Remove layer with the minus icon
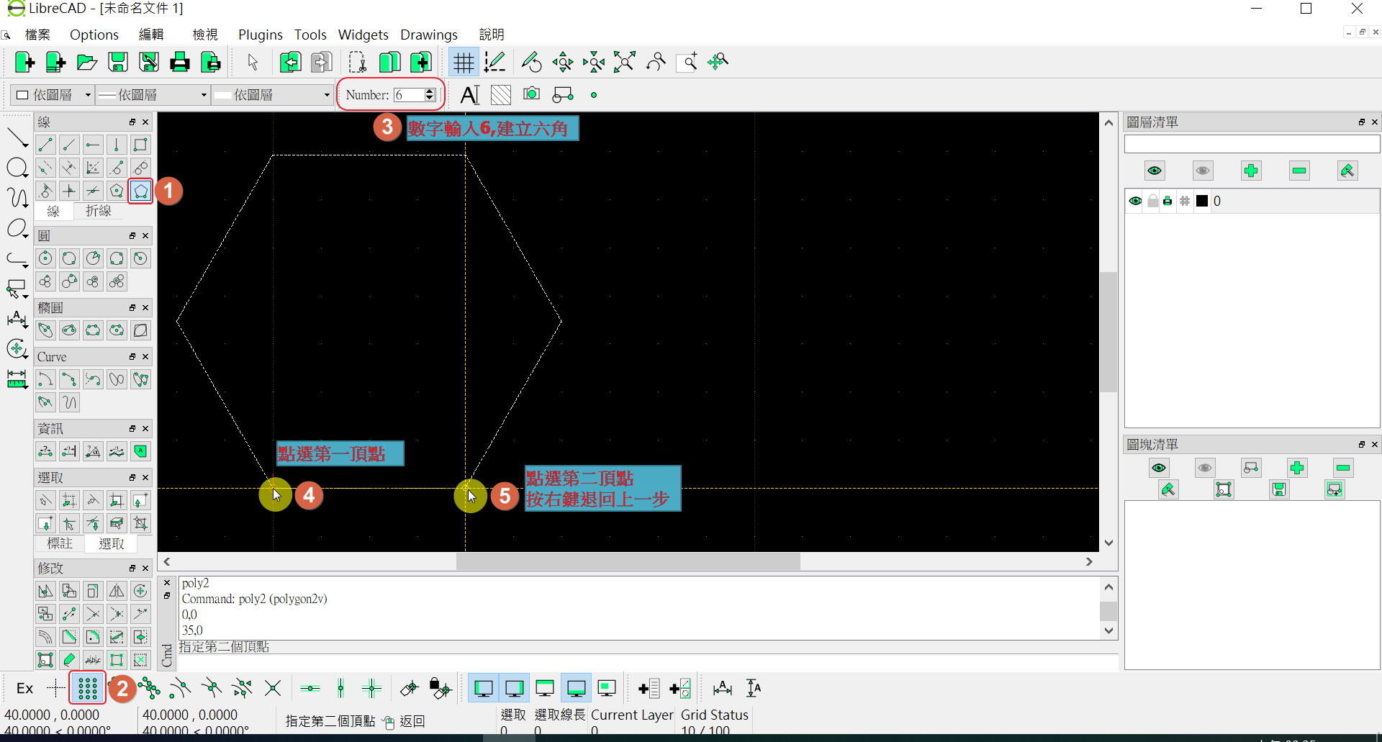The image size is (1382, 742). (x=1299, y=171)
